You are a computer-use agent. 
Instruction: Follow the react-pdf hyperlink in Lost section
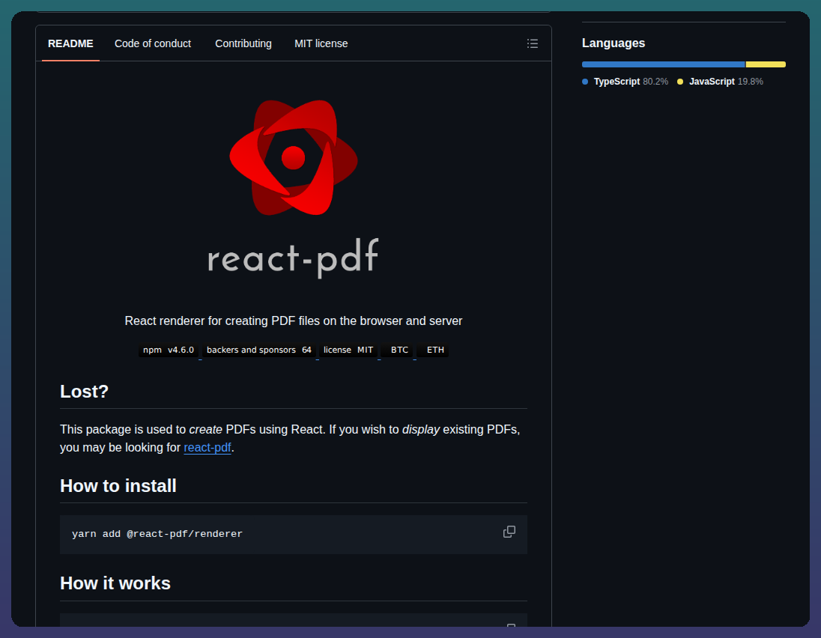(x=207, y=448)
